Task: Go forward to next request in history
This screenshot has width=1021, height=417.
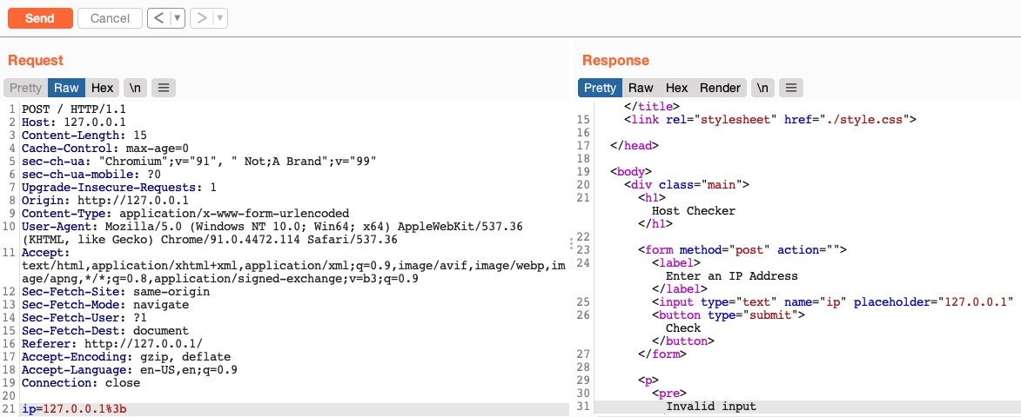Action: tap(201, 18)
